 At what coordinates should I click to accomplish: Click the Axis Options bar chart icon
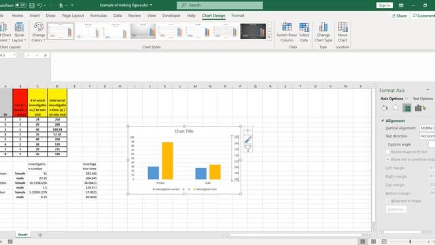click(419, 108)
